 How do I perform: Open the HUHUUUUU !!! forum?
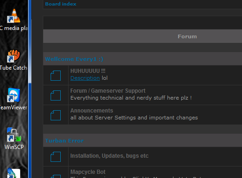tap(88, 71)
